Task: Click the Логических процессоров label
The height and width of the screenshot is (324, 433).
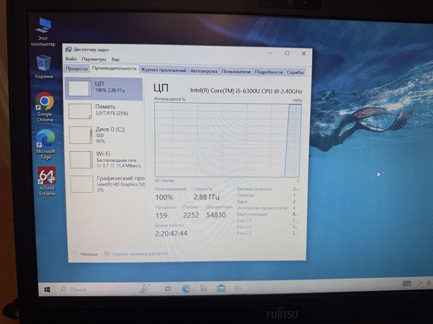Action: [262, 208]
